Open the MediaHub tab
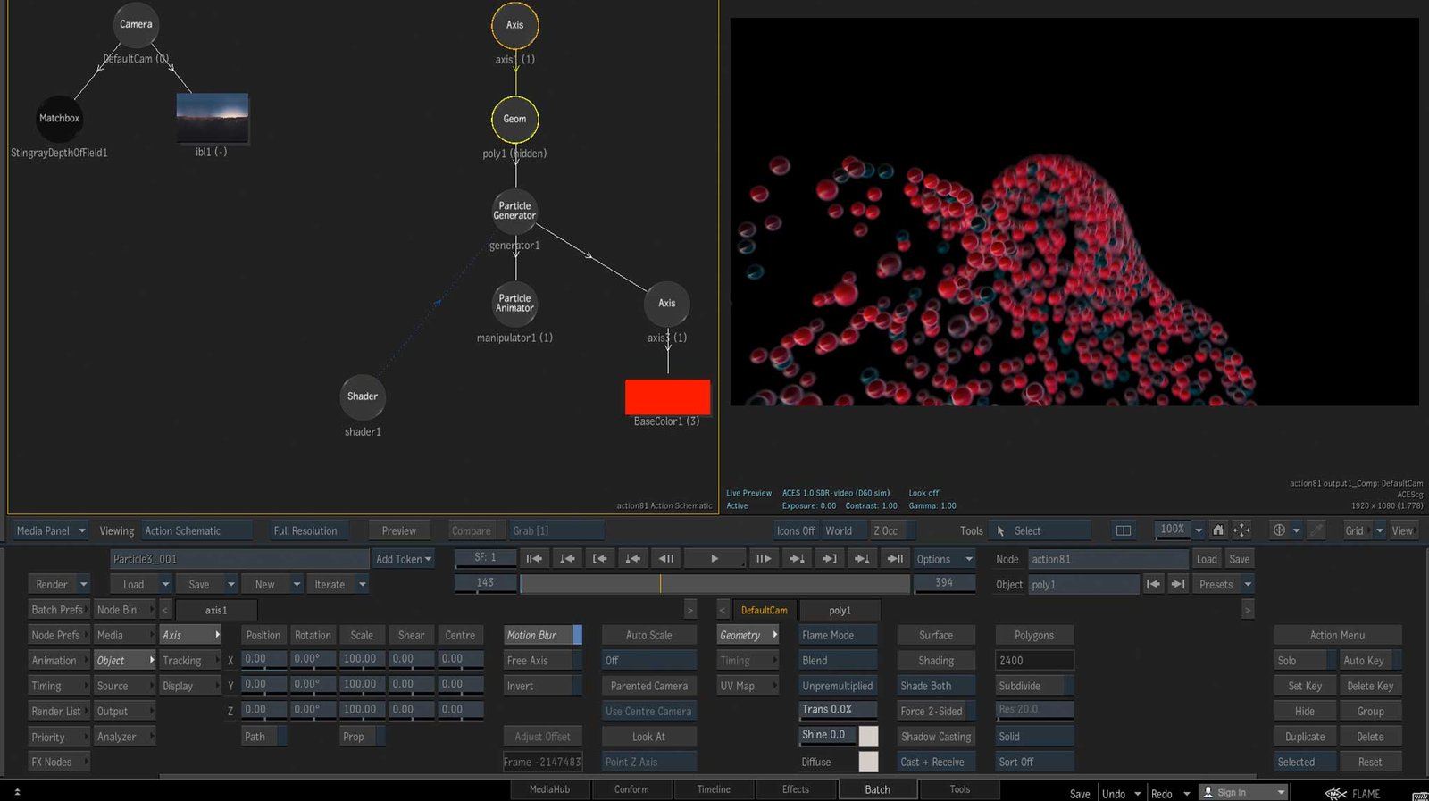Viewport: 1429px width, 801px height. coord(549,789)
